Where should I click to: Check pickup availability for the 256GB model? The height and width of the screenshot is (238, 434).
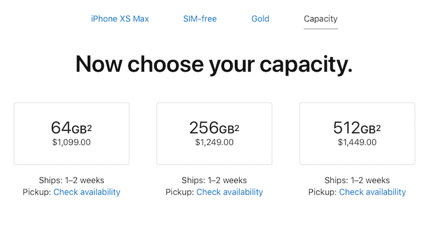[x=230, y=192]
